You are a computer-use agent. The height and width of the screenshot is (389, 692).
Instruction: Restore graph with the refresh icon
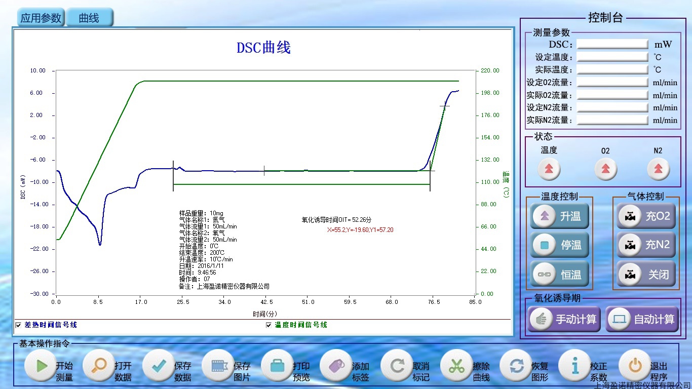tap(516, 366)
